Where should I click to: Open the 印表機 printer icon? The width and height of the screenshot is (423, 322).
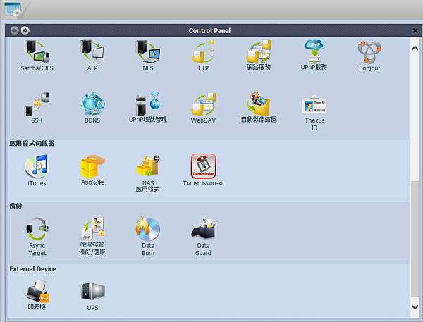pyautogui.click(x=37, y=295)
